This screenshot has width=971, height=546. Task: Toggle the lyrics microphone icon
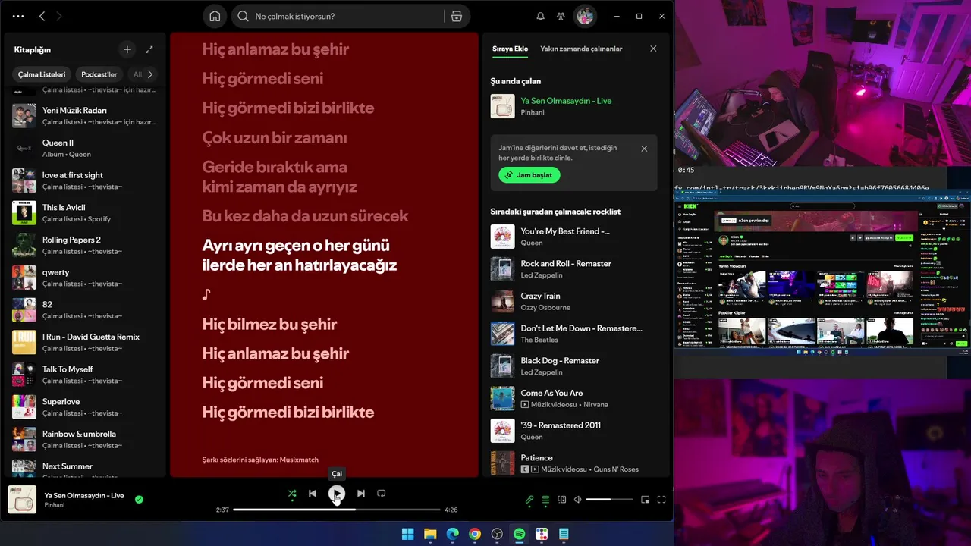pos(529,500)
